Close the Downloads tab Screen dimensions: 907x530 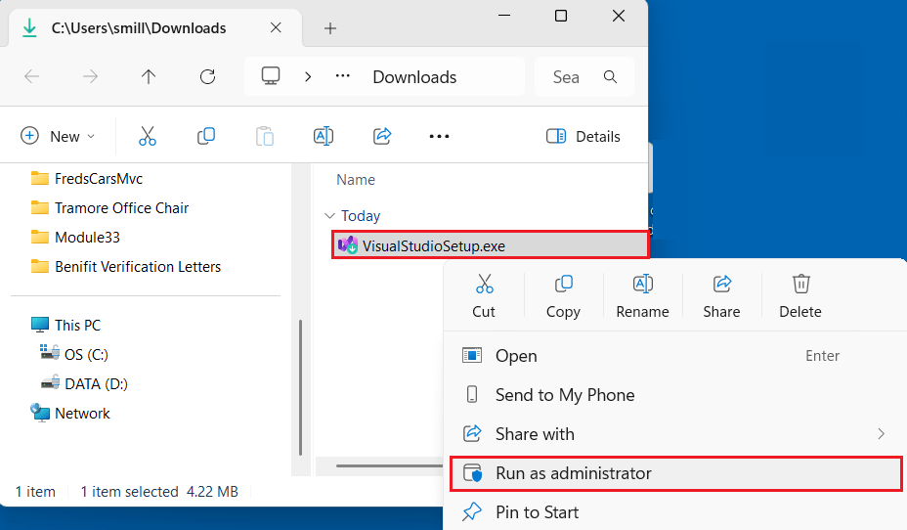(276, 27)
